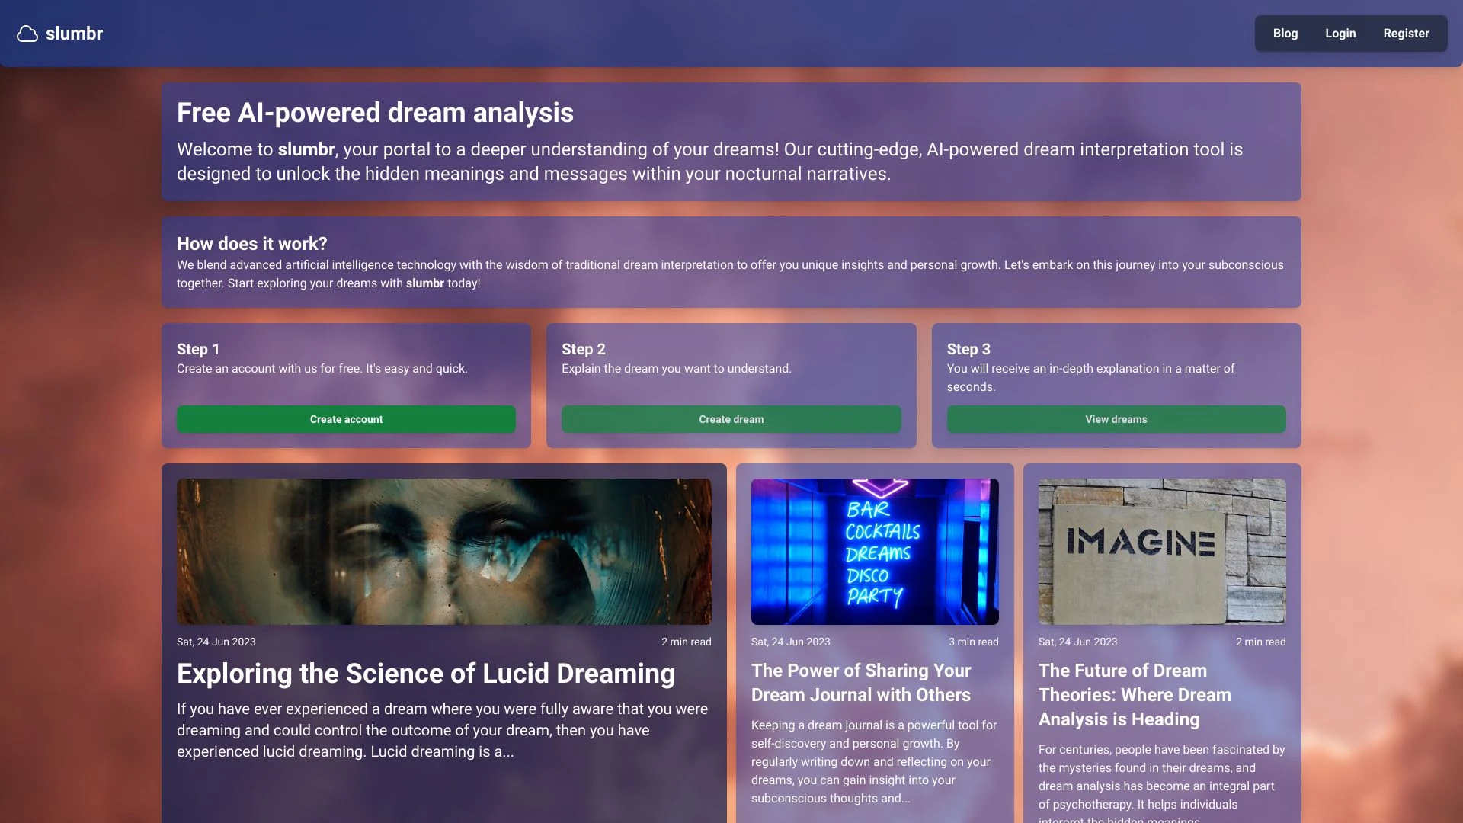Click the Create account button
1463x823 pixels.
tap(346, 418)
